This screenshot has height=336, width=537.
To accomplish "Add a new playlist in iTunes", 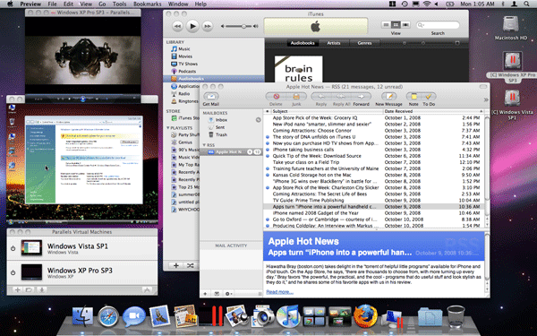I will tap(176, 265).
